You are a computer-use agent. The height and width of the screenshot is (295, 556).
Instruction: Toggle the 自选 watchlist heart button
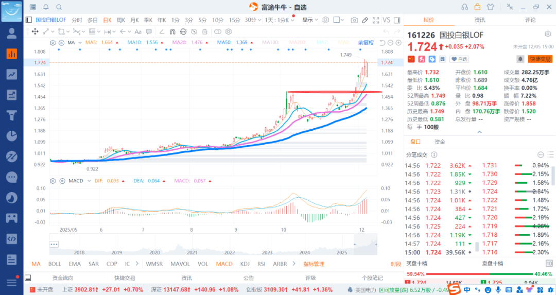pos(459,59)
